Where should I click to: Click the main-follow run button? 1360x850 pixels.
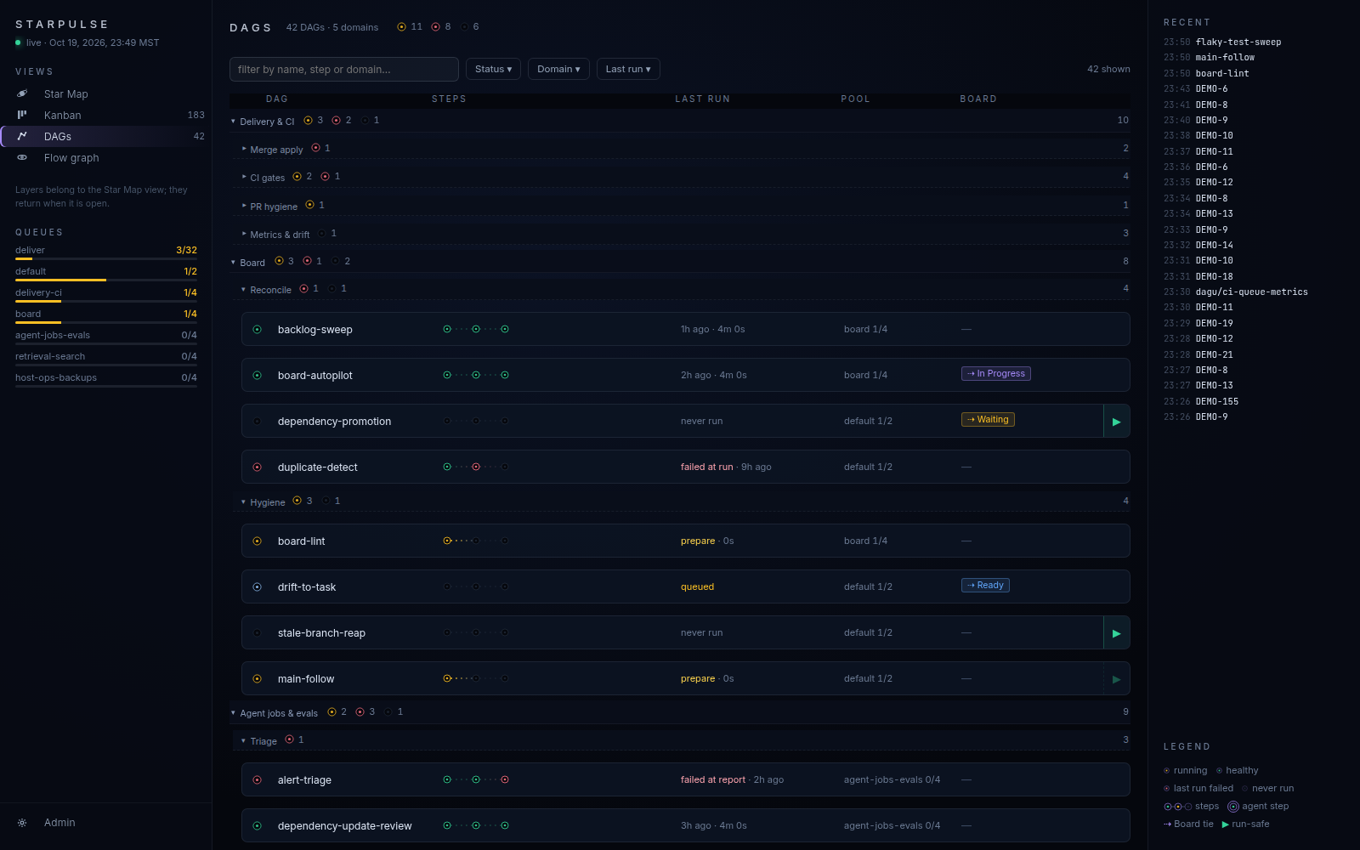pos(1116,679)
